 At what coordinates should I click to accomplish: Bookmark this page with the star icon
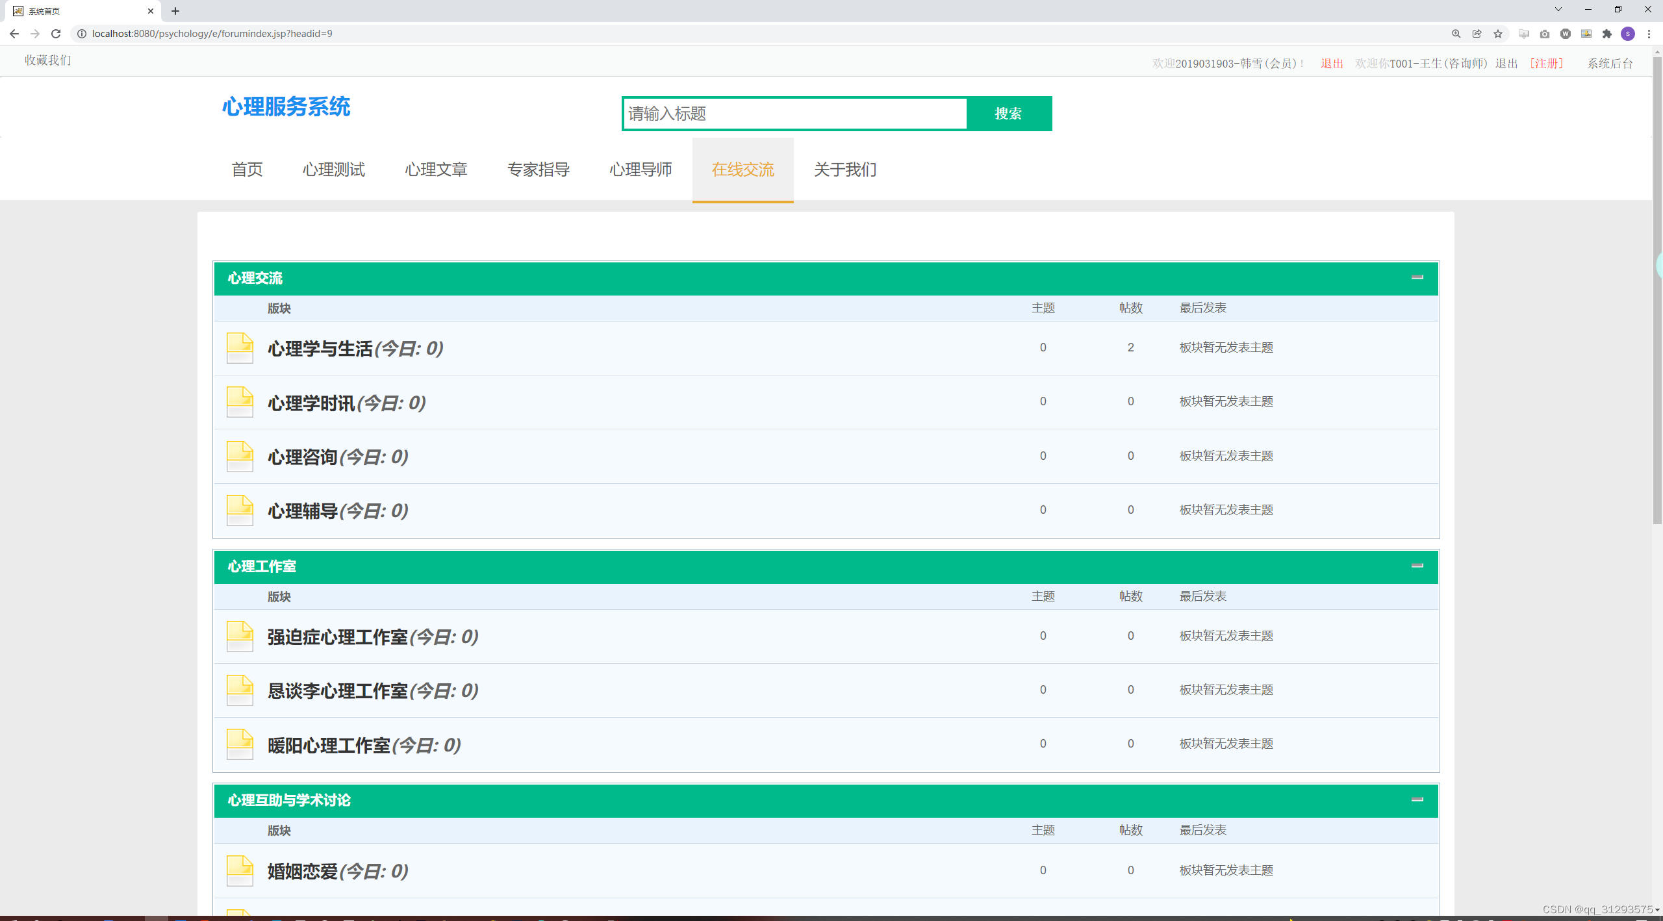[x=1498, y=34]
